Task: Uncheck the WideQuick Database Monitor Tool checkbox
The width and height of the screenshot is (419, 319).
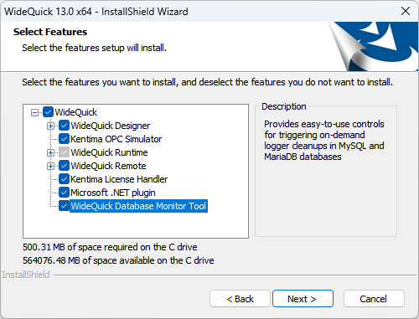Action: 65,206
